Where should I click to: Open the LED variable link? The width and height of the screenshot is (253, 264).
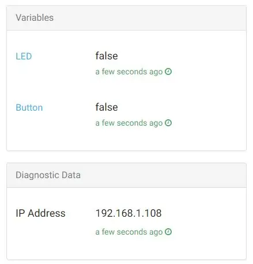point(24,56)
